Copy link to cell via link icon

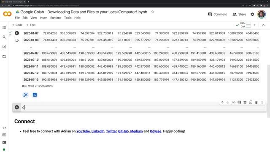pyautogui.click(x=233, y=102)
